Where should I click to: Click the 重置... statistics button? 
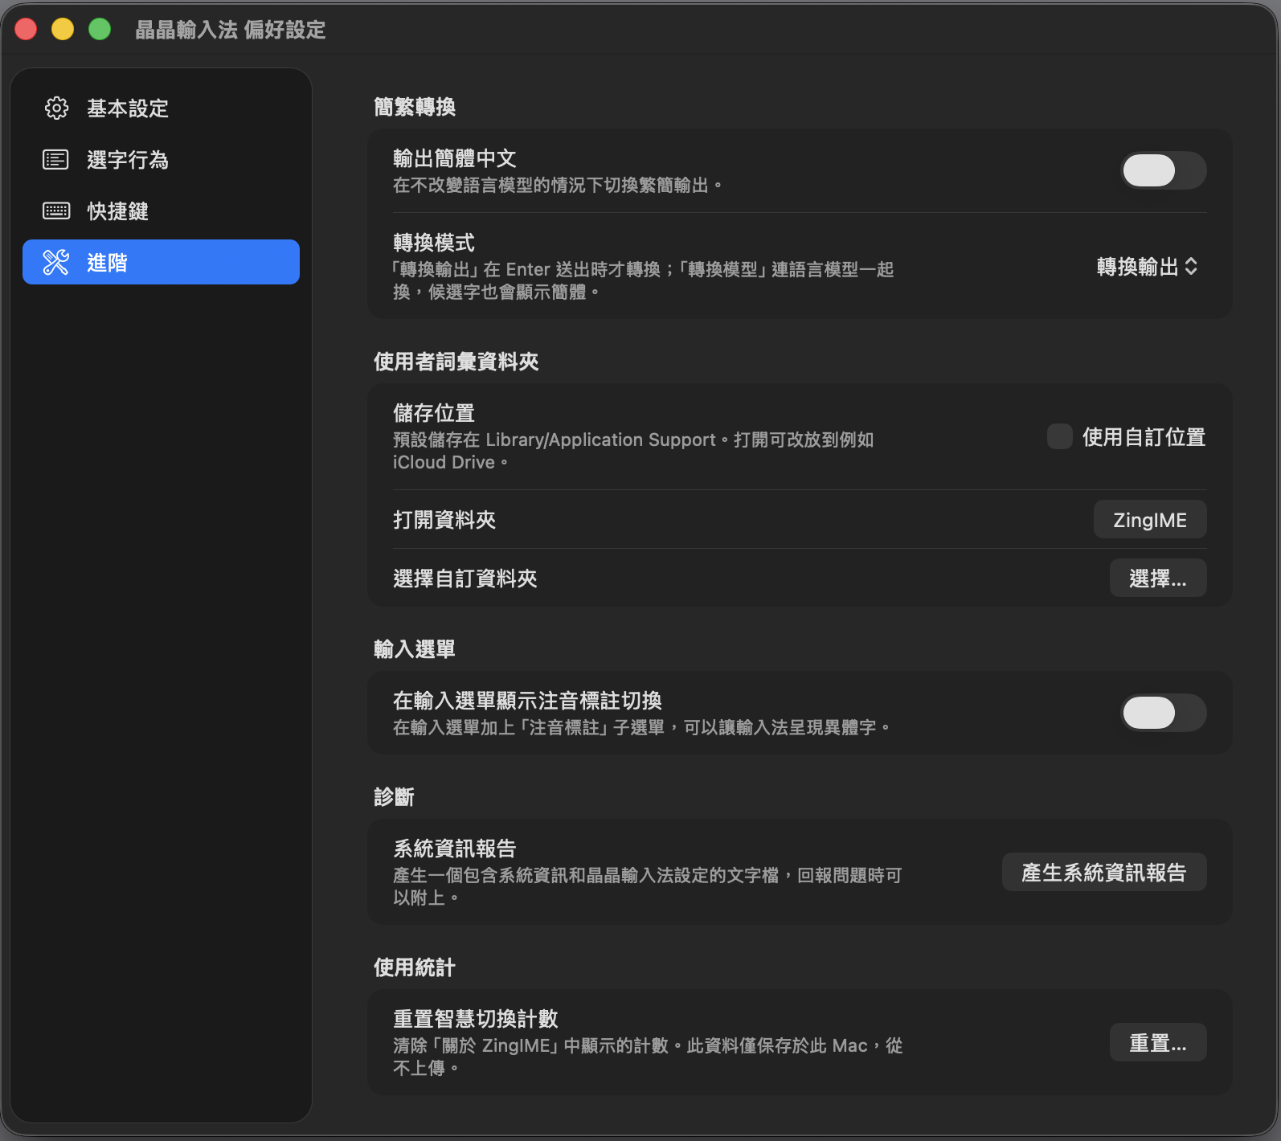(1158, 1043)
